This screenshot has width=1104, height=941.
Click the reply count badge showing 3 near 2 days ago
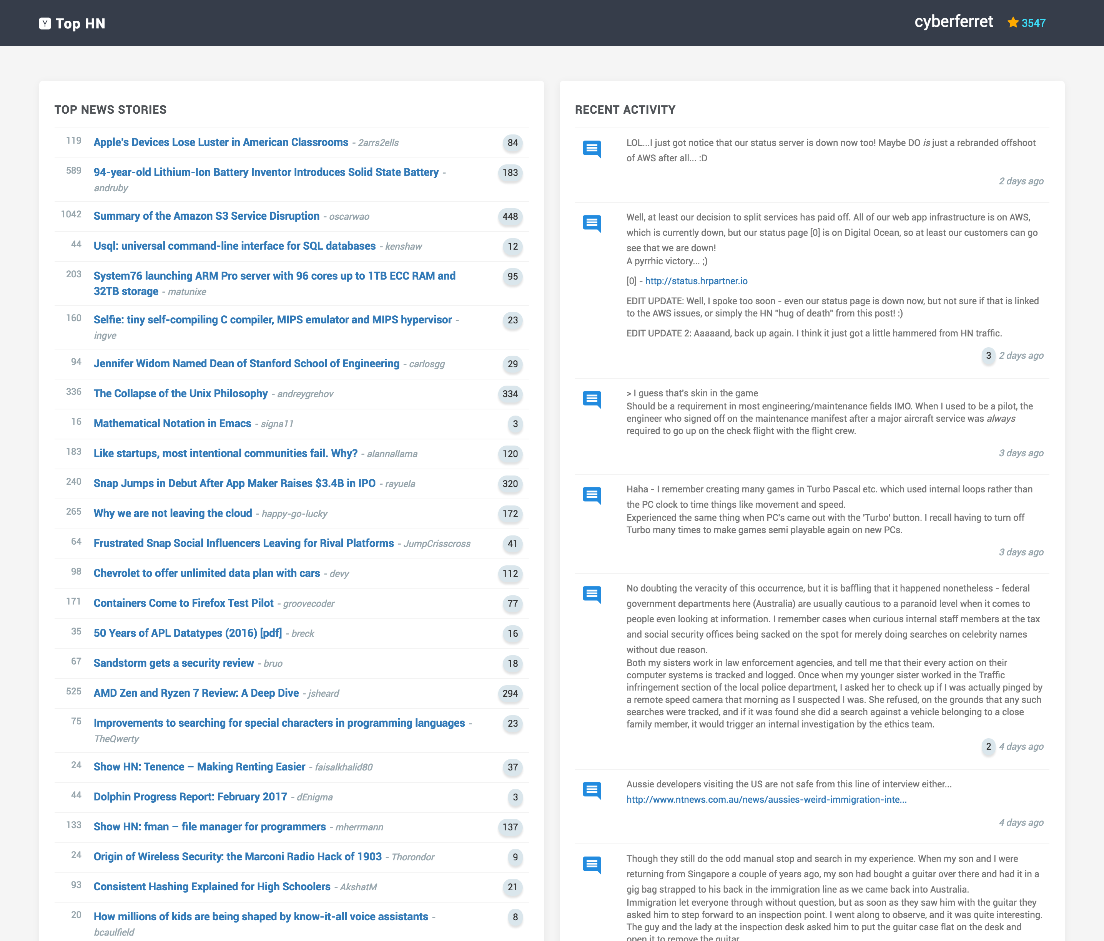click(988, 355)
